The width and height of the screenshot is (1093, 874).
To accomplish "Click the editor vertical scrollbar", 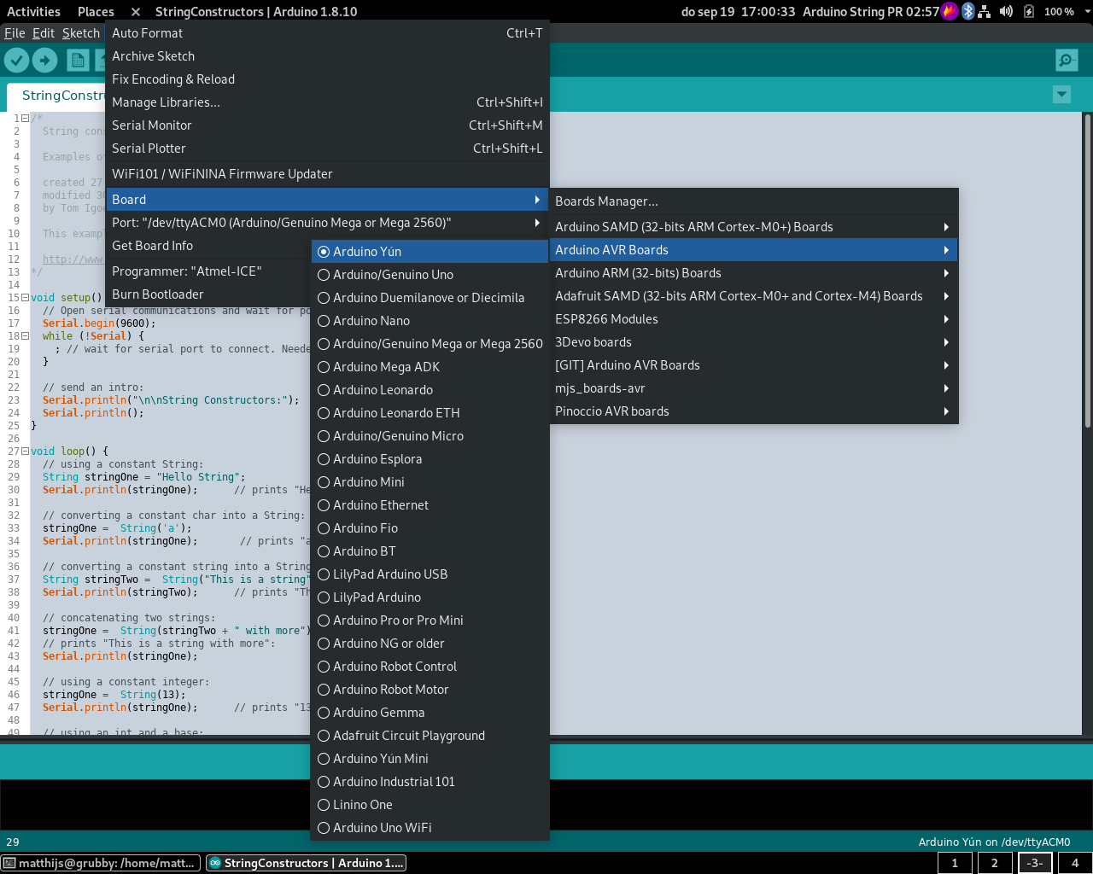I will pyautogui.click(x=1087, y=271).
